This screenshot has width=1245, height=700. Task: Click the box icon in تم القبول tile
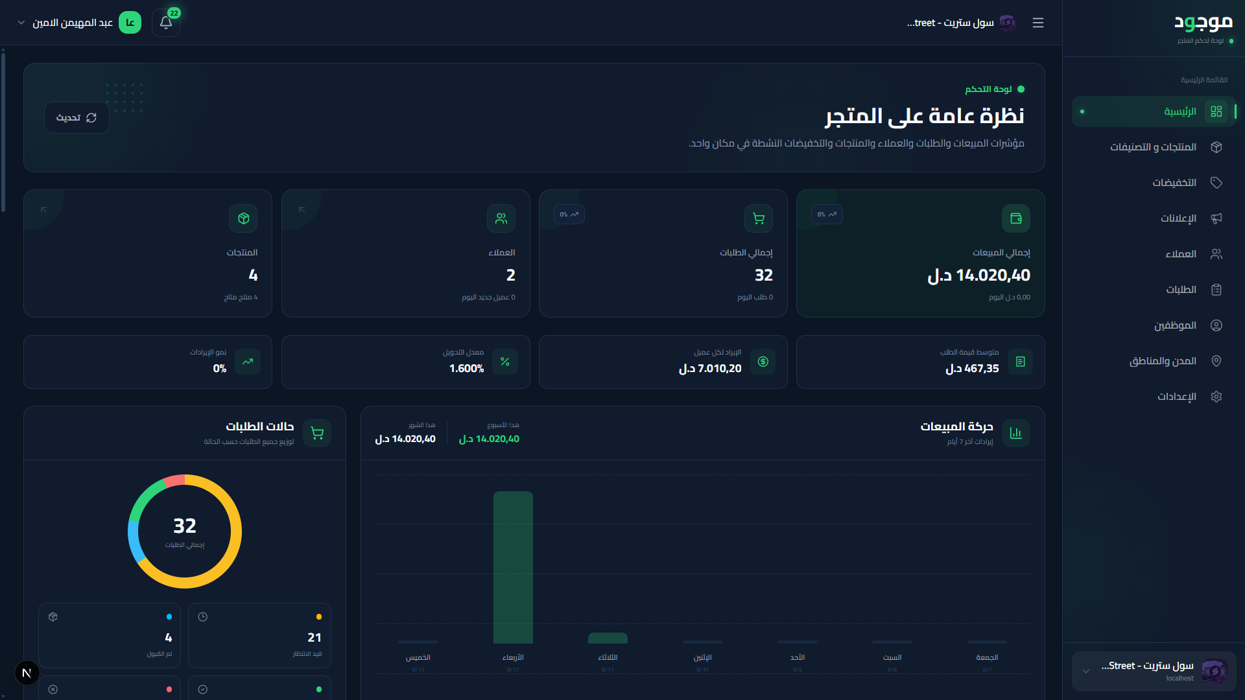[53, 617]
